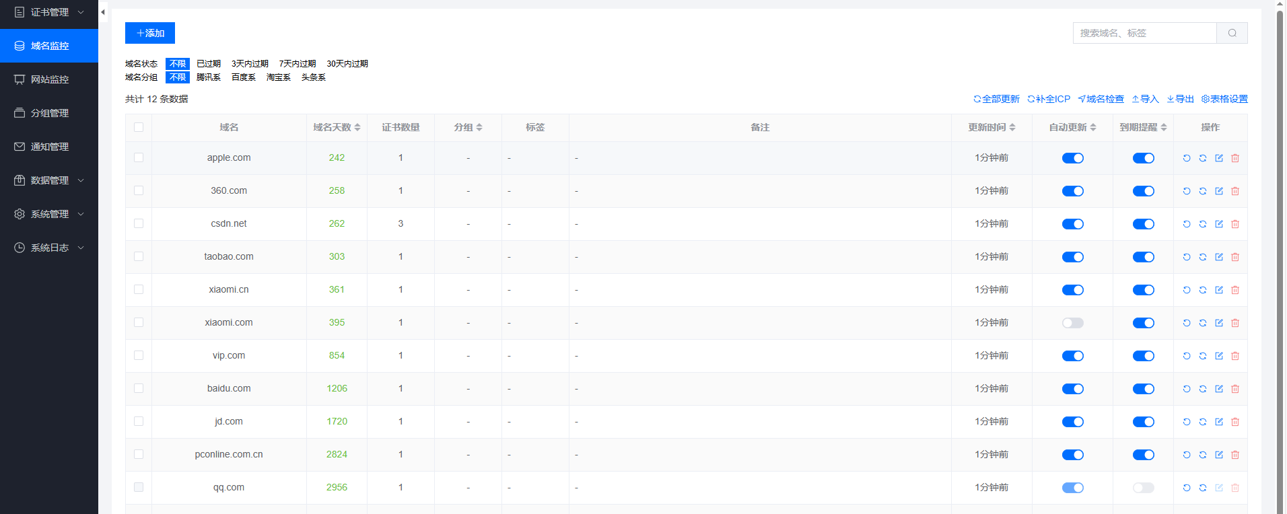Toggle expiry reminder (到期提醒) for jd.com
The image size is (1287, 514).
1144,422
